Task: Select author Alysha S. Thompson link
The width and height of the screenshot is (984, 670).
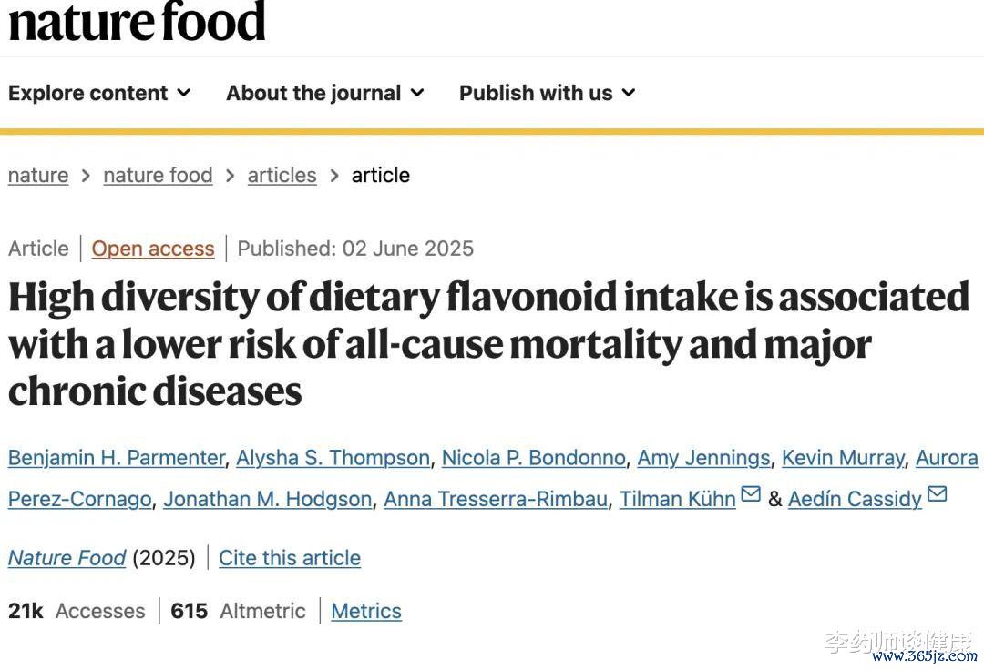Action: [x=333, y=458]
